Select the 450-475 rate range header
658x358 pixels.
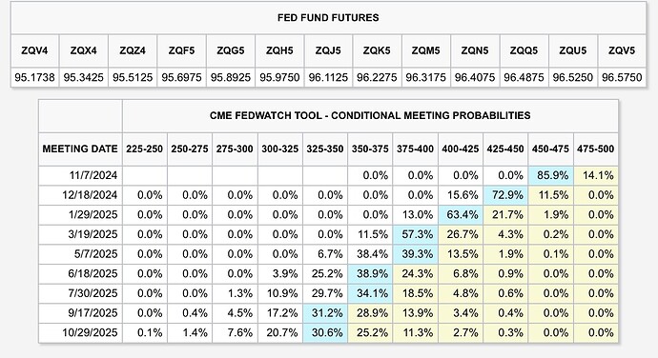tap(550, 149)
